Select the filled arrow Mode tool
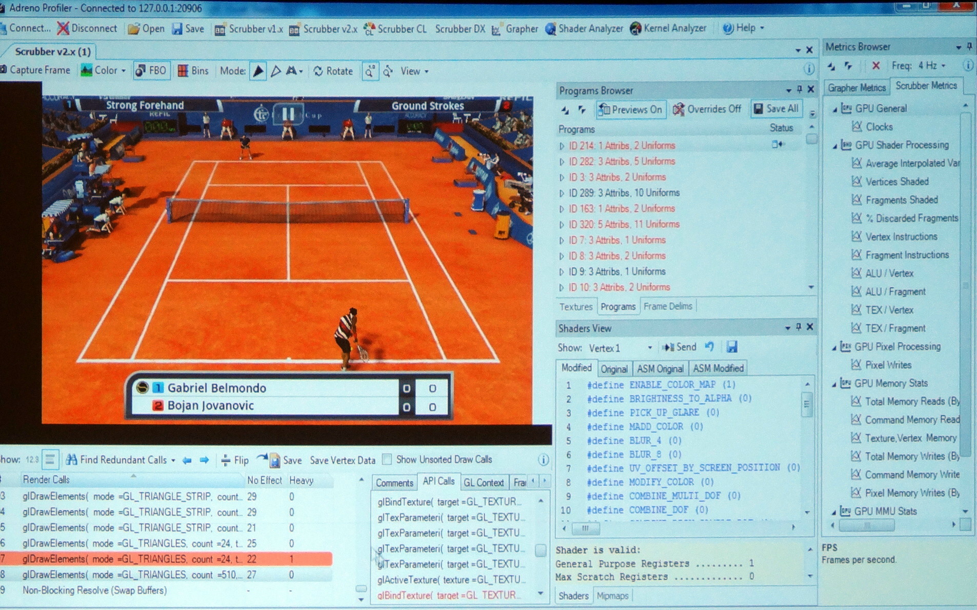The height and width of the screenshot is (610, 977). coord(258,71)
